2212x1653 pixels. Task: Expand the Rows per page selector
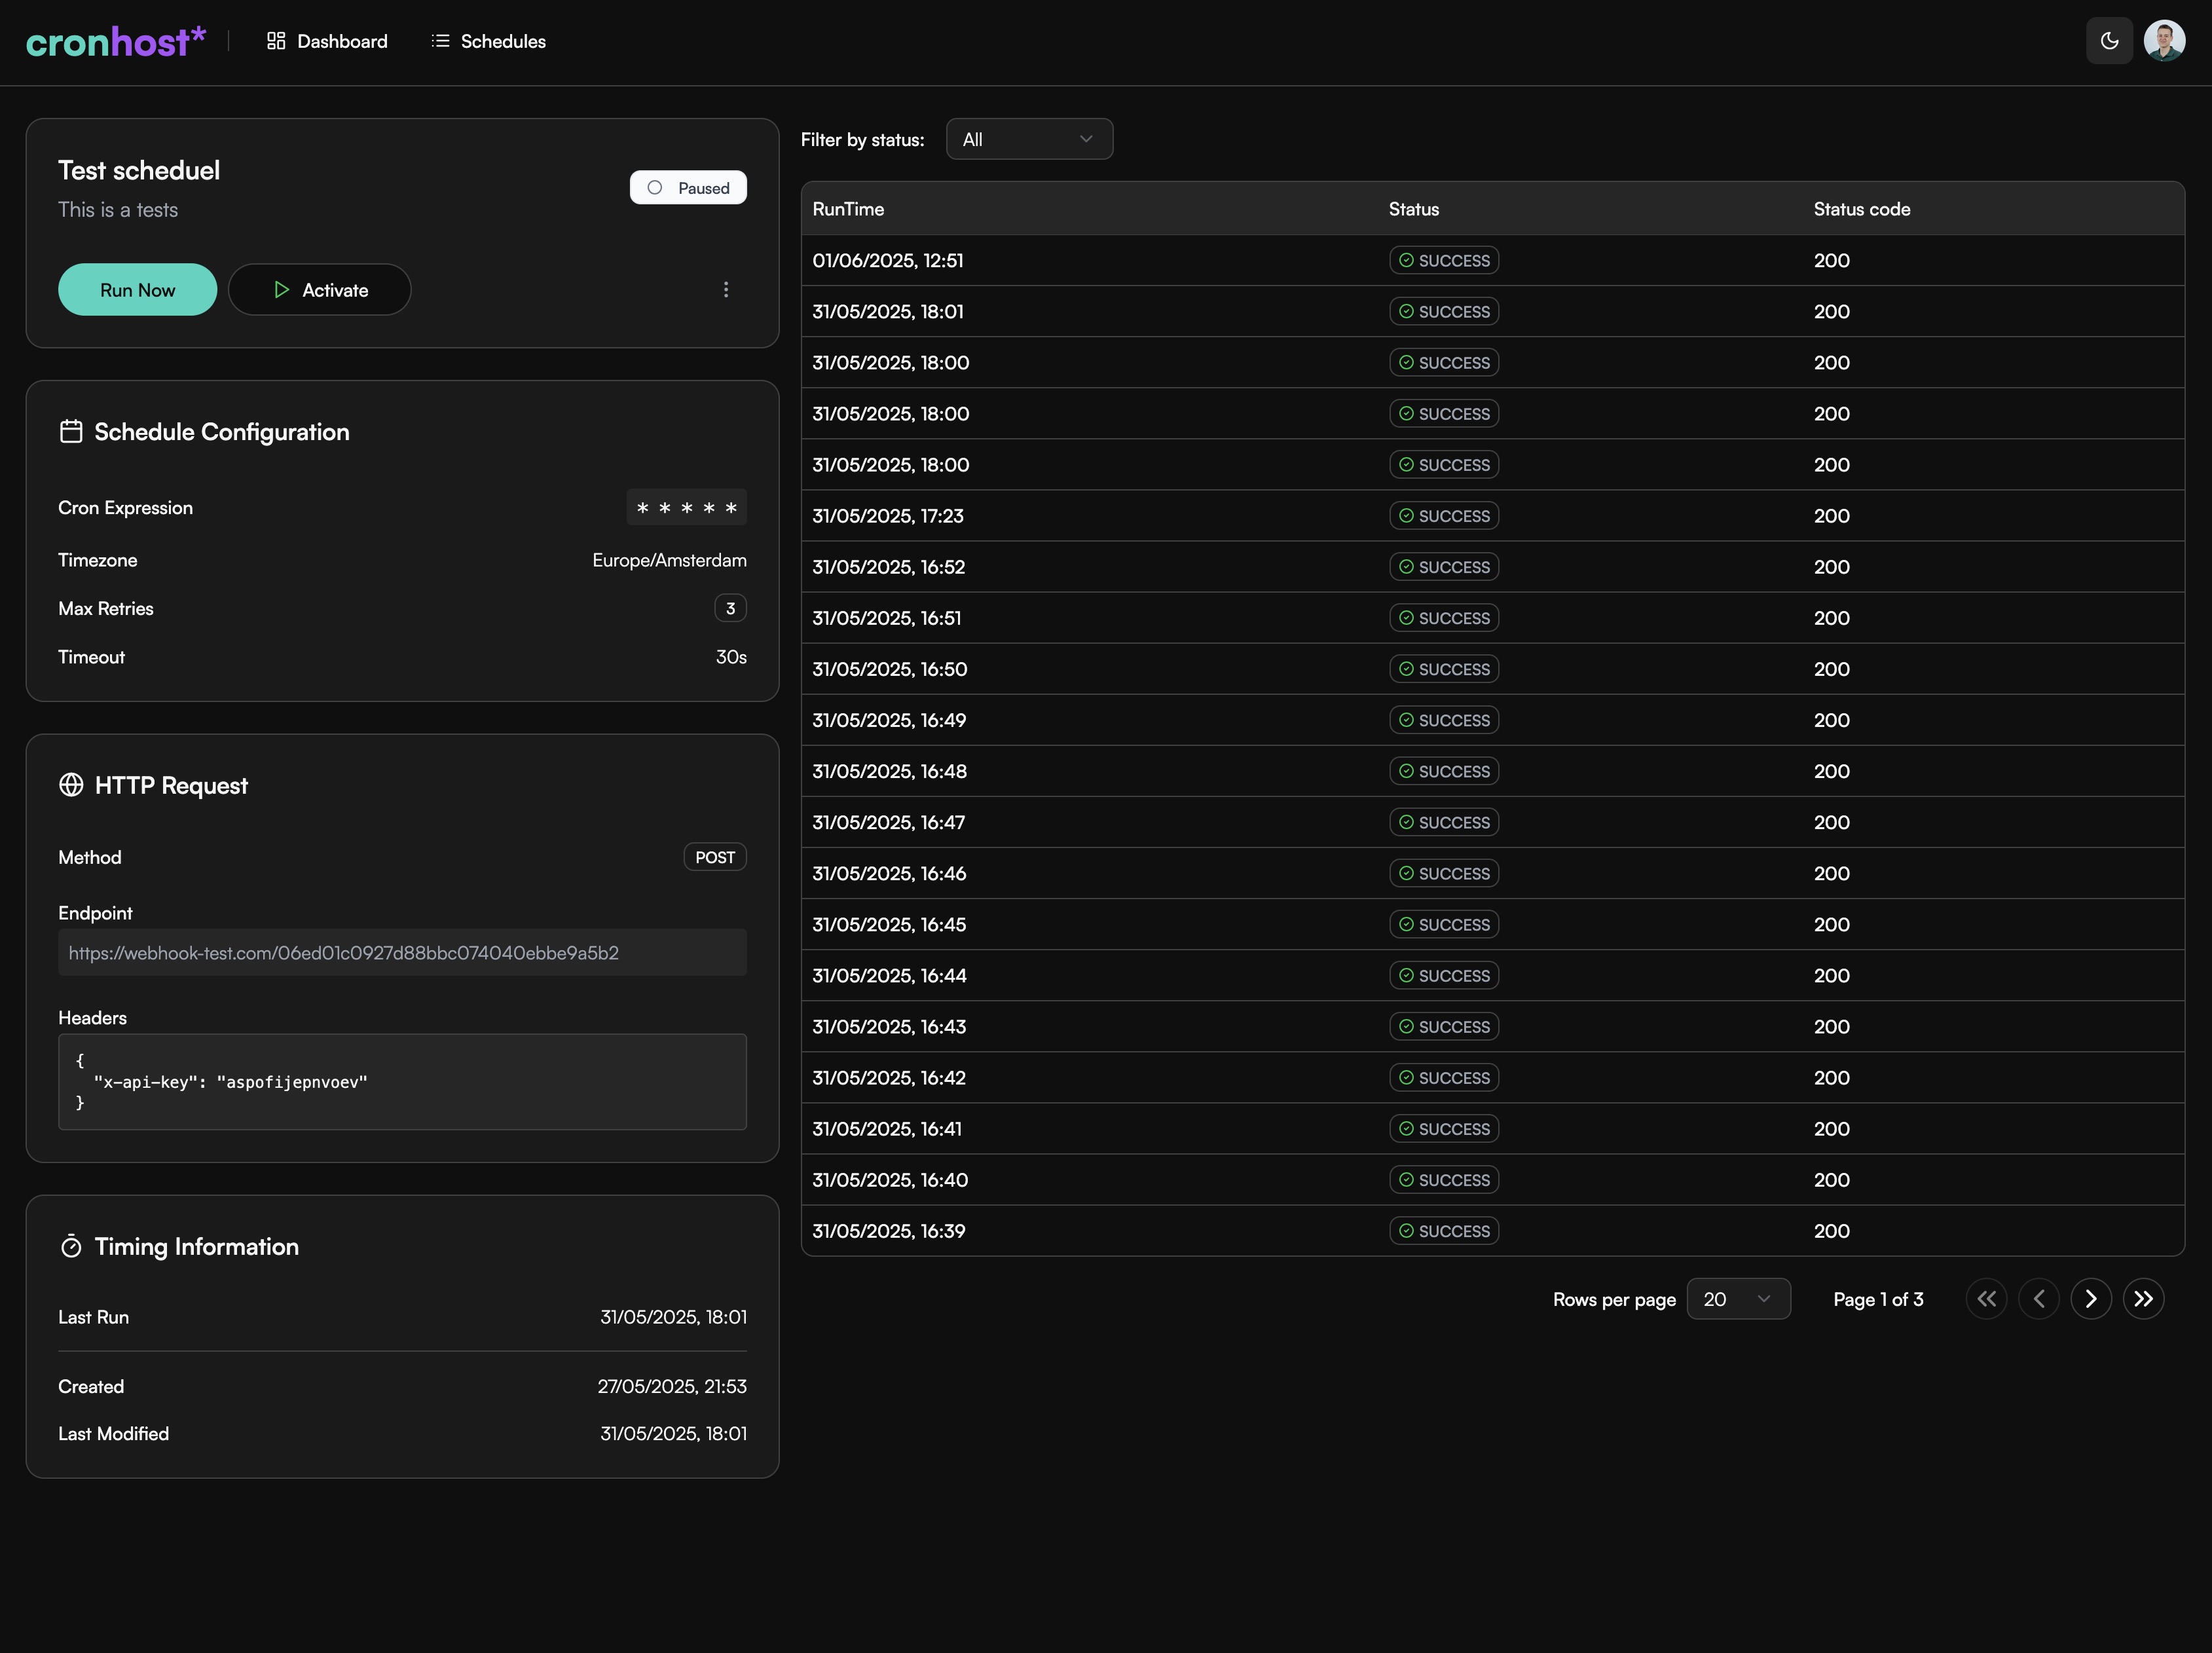[x=1737, y=1299]
